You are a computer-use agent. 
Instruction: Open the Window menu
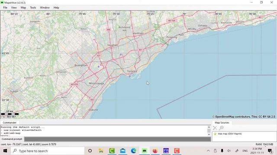(x=45, y=8)
